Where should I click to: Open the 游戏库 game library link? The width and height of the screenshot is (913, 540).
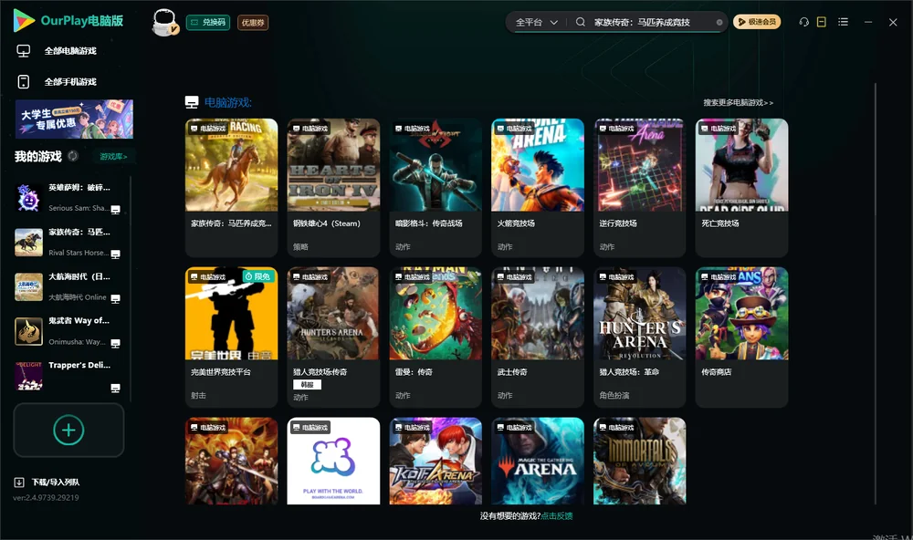(113, 156)
